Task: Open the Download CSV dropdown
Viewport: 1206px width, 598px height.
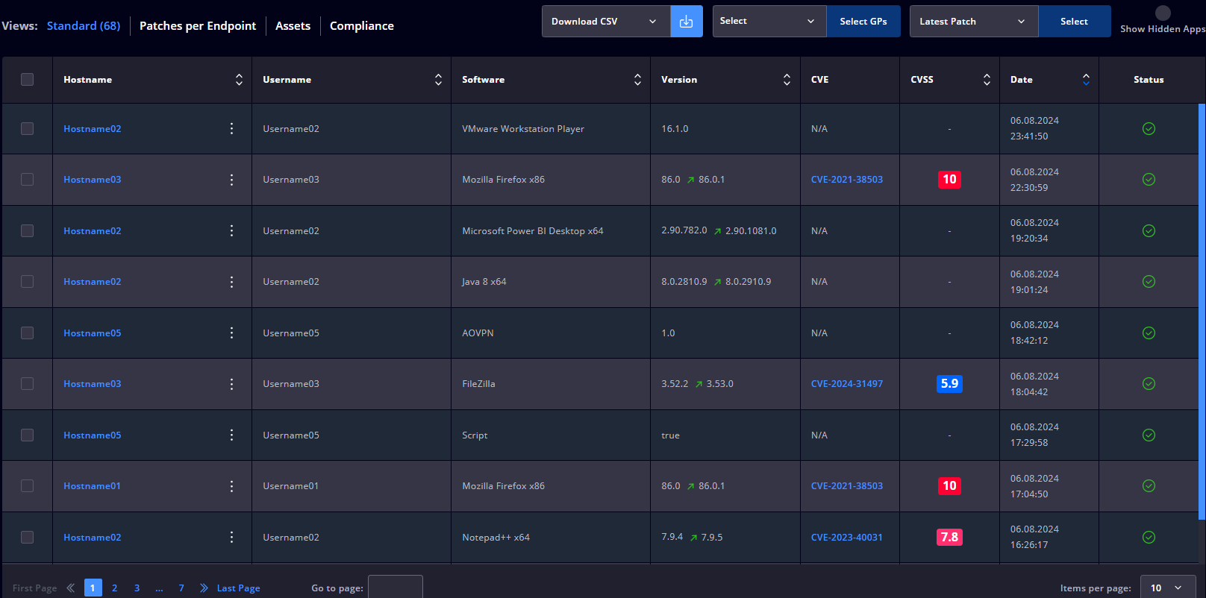Action: (x=606, y=22)
